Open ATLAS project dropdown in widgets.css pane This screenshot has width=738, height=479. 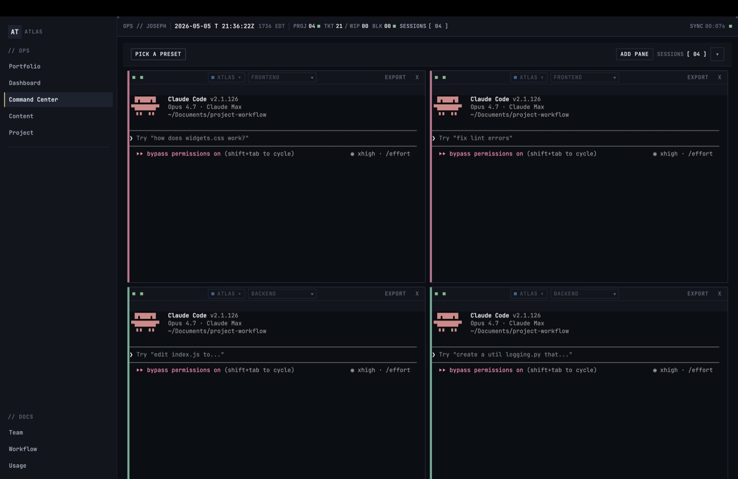pos(226,77)
